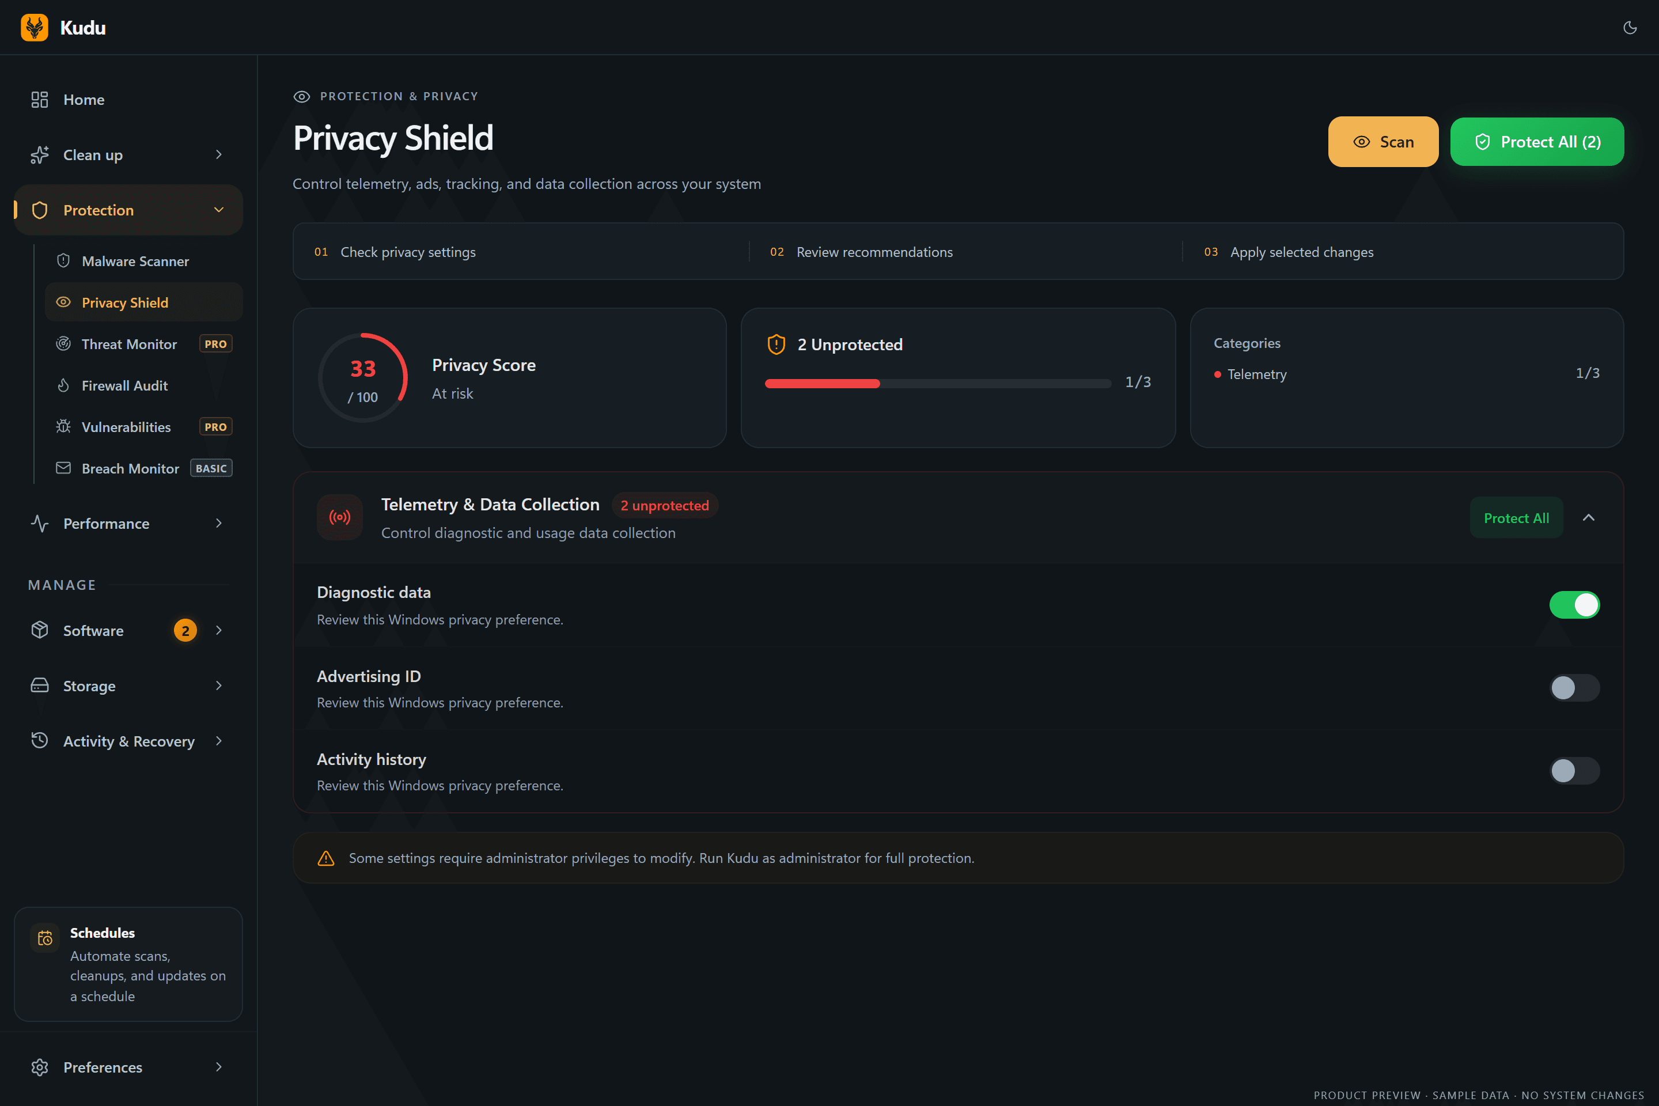Open the Schedules card
The width and height of the screenshot is (1659, 1106).
pos(128,964)
